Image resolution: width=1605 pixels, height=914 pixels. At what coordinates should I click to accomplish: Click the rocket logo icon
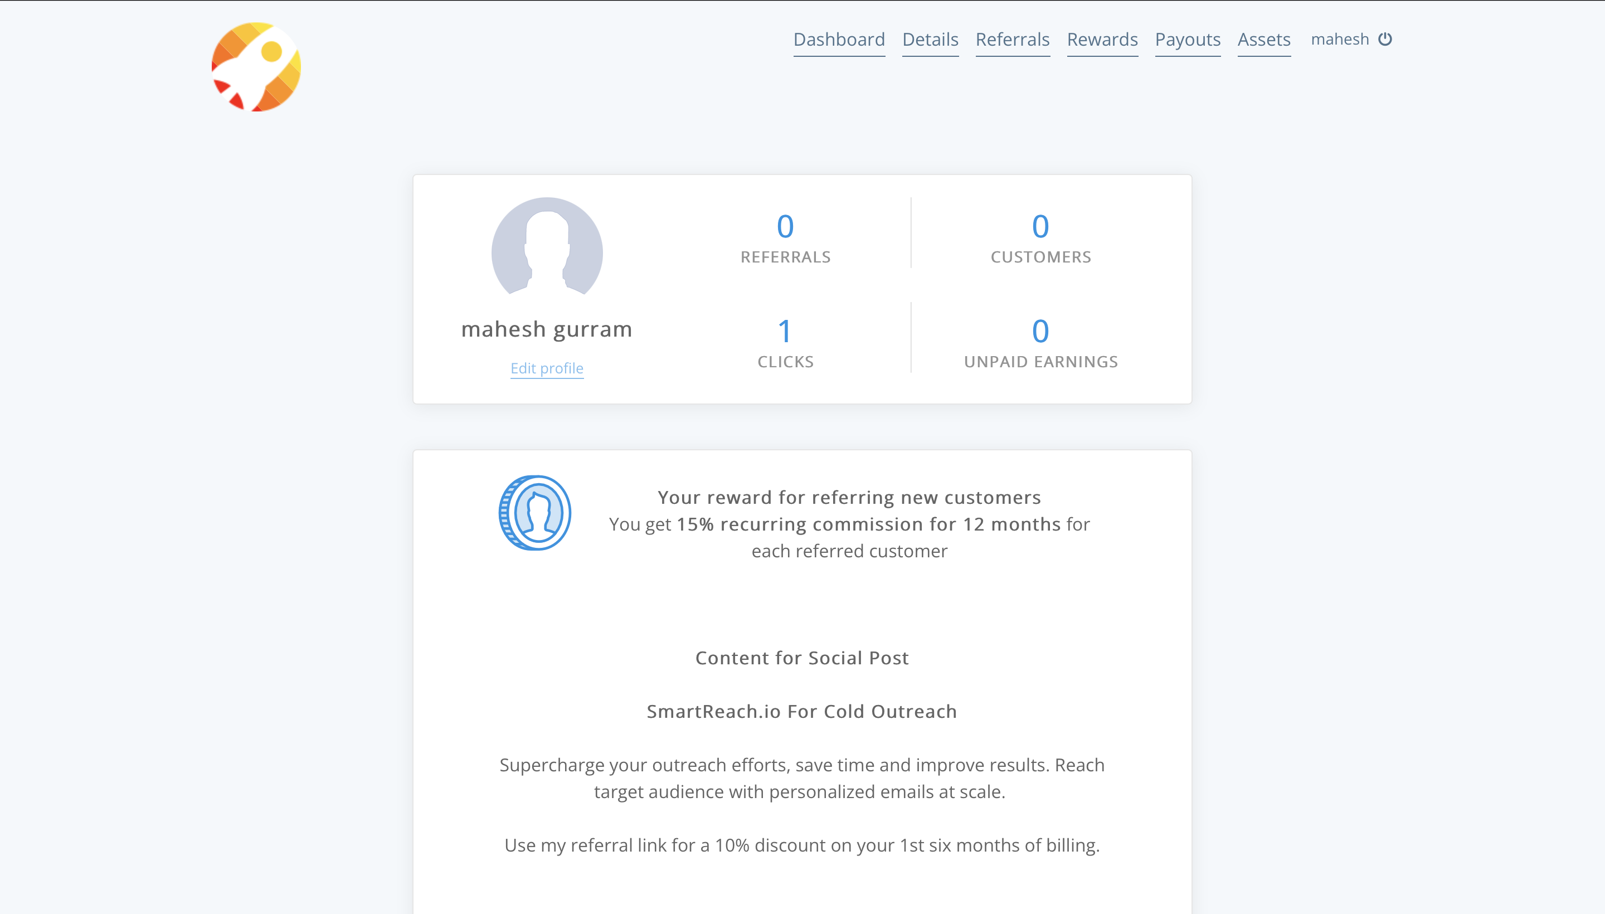point(256,67)
